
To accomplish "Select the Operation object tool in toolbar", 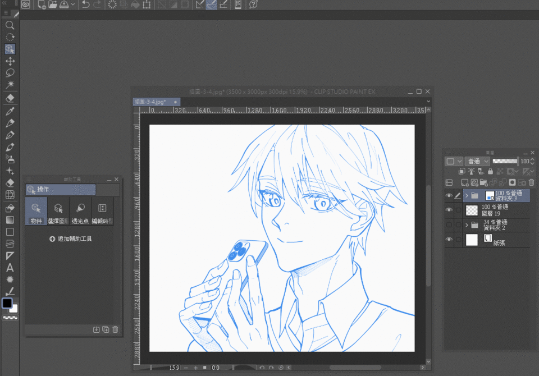I will pos(10,49).
